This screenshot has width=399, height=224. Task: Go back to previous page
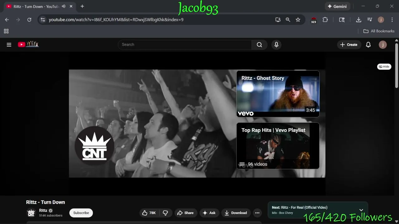coord(7,20)
